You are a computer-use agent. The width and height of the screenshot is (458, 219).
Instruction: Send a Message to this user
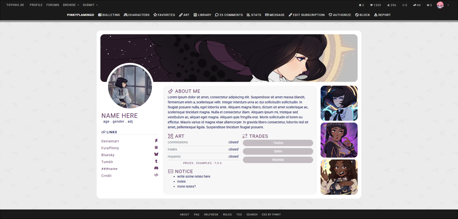(275, 15)
